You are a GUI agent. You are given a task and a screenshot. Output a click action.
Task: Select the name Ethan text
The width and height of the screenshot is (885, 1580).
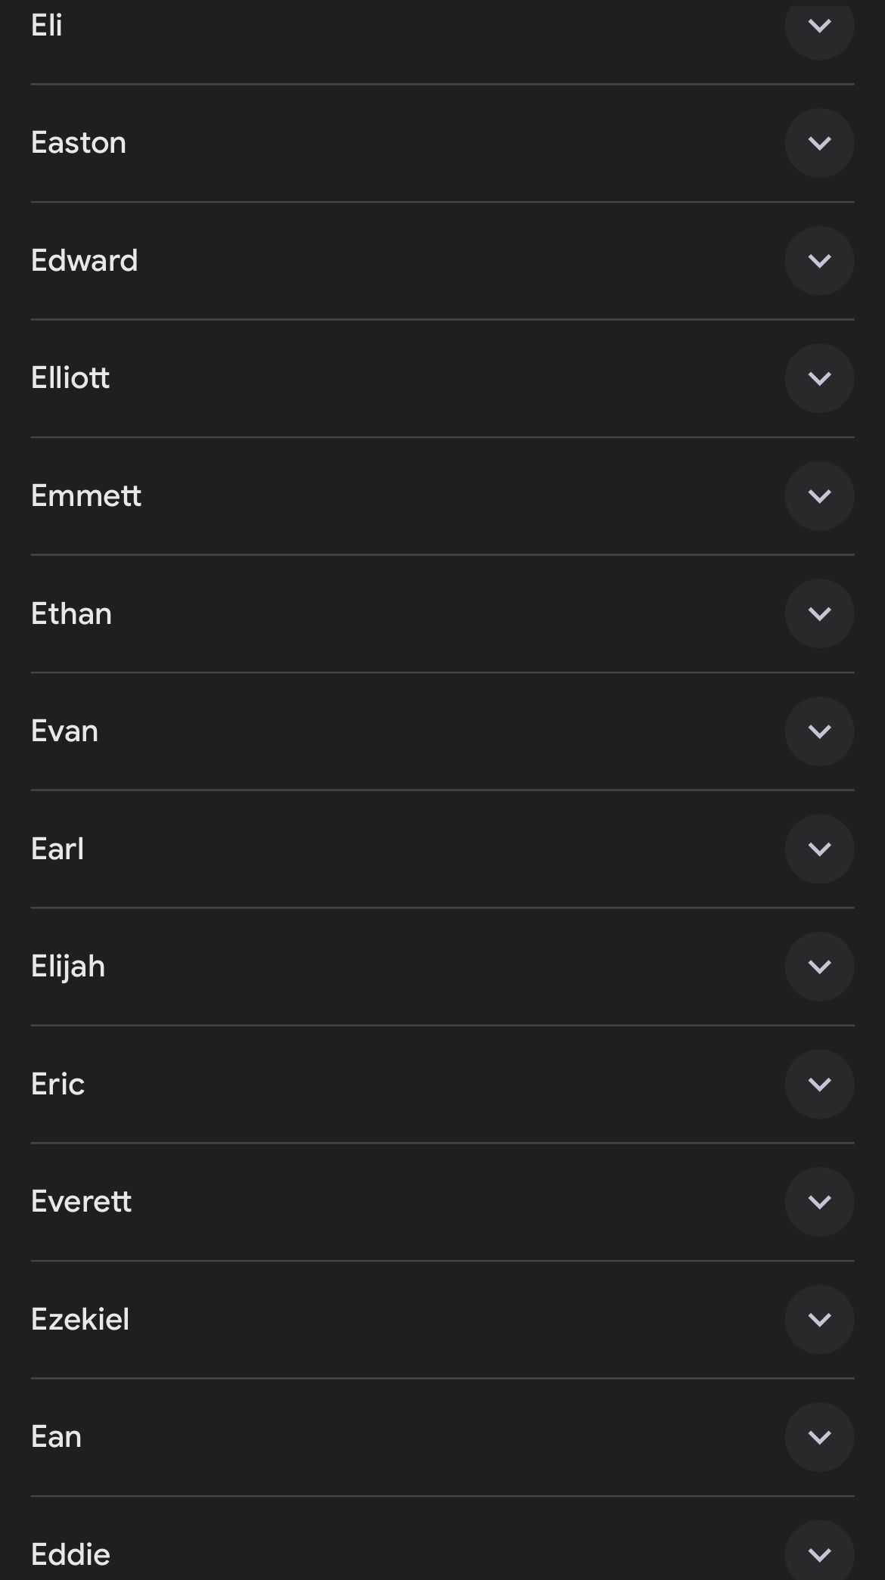tap(71, 613)
